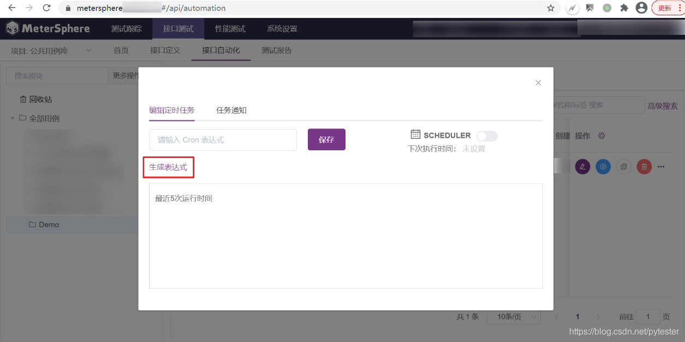Open the 回收站 recycle bin
The width and height of the screenshot is (685, 342).
point(40,99)
